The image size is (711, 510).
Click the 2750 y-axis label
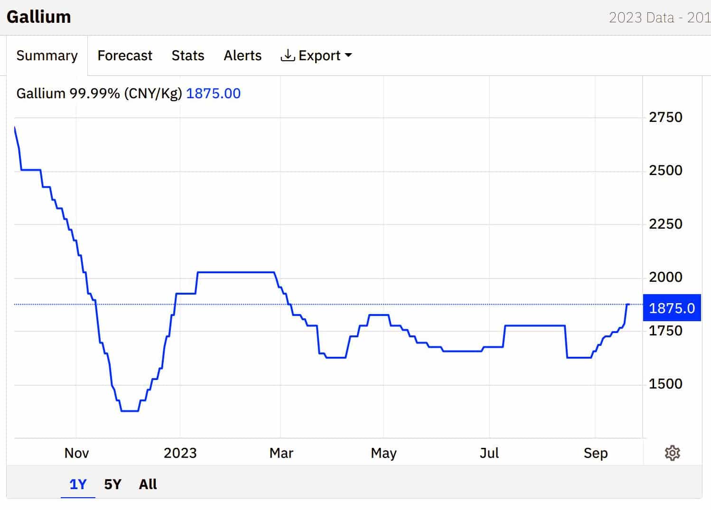[665, 117]
